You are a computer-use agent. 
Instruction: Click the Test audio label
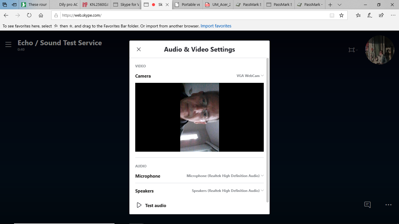[x=156, y=205]
